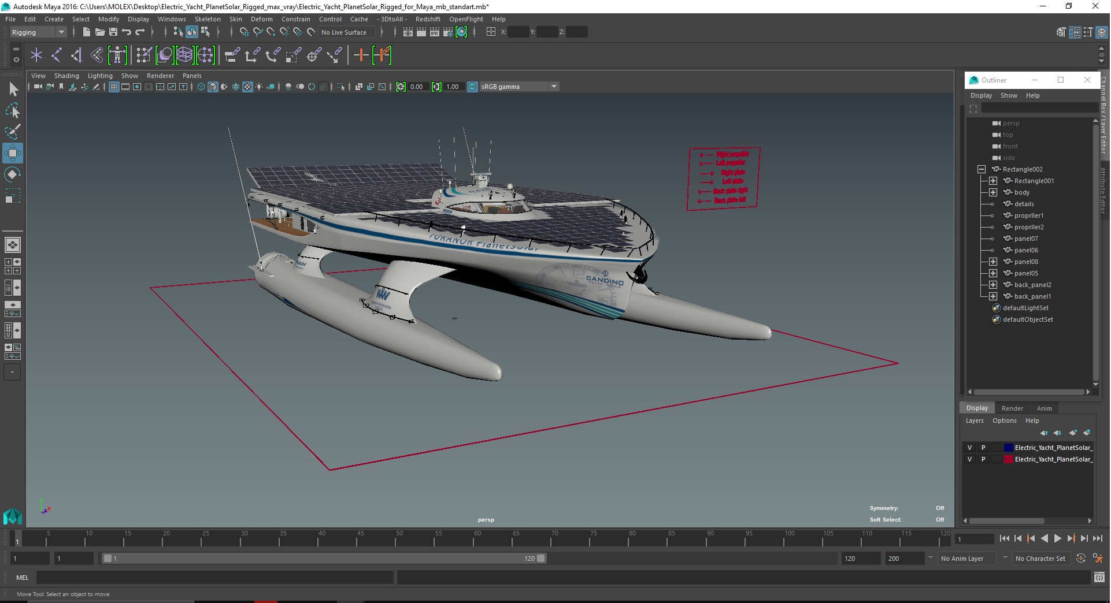1111x603 pixels.
Task: Click the MEL command line input field
Action: pos(215,578)
